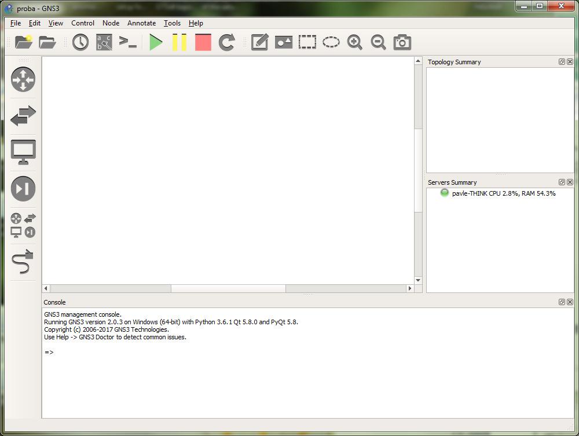579x436 pixels.
Task: Float the Topology Summary panel
Action: 562,61
